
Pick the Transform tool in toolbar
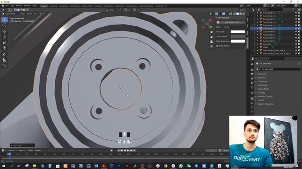coord(4,48)
